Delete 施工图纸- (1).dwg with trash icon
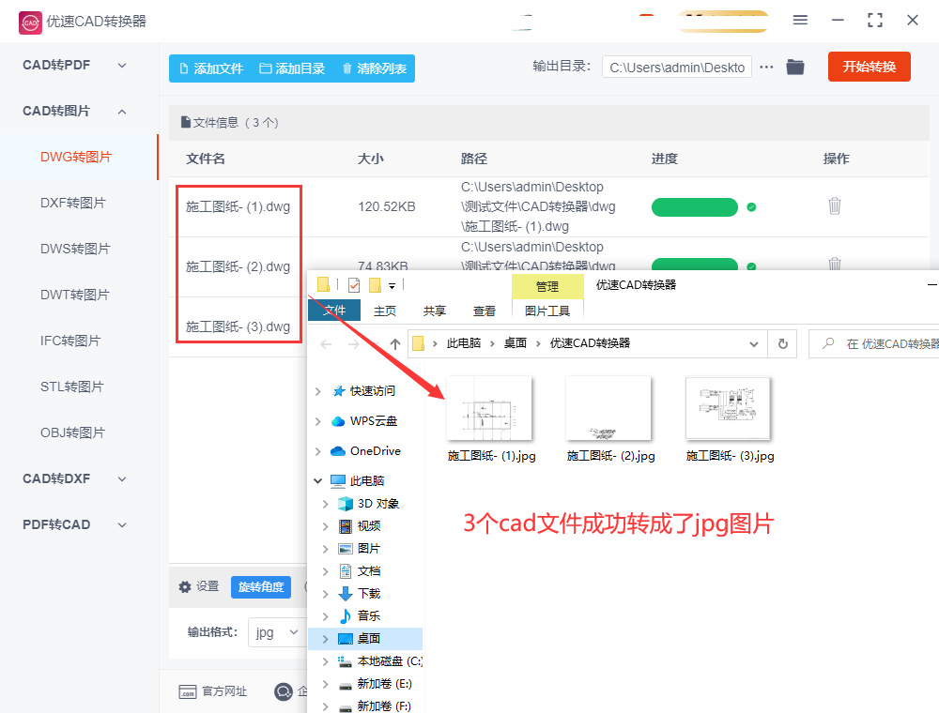This screenshot has width=939, height=713. 834,206
